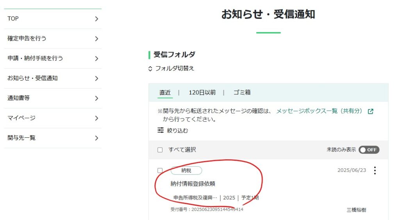Click the chevron arrow beside 確定申告を行う
This screenshot has width=400, height=220.
(96, 39)
